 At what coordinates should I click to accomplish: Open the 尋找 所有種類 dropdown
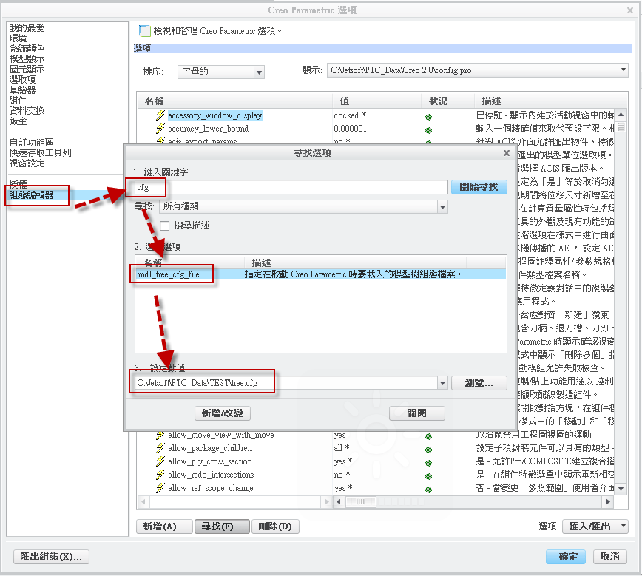click(442, 206)
